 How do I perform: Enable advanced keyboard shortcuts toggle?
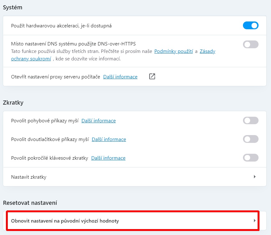click(250, 158)
